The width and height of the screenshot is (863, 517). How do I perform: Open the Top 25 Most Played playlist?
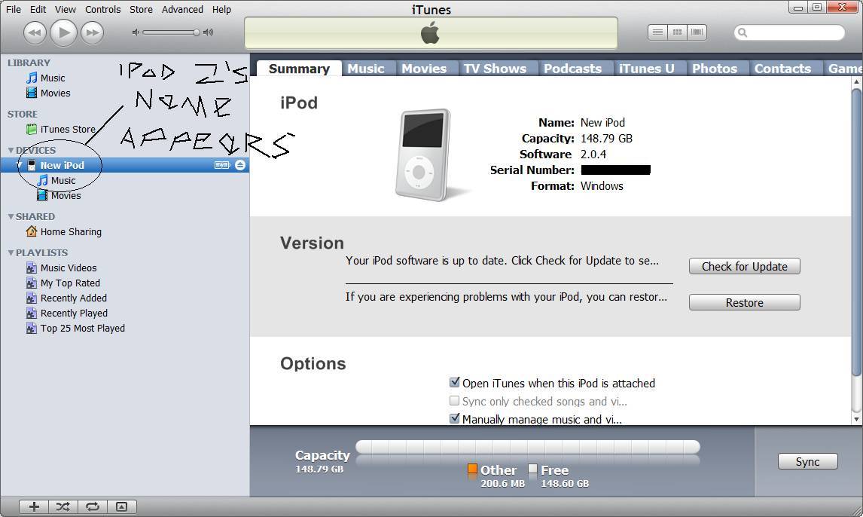76,328
